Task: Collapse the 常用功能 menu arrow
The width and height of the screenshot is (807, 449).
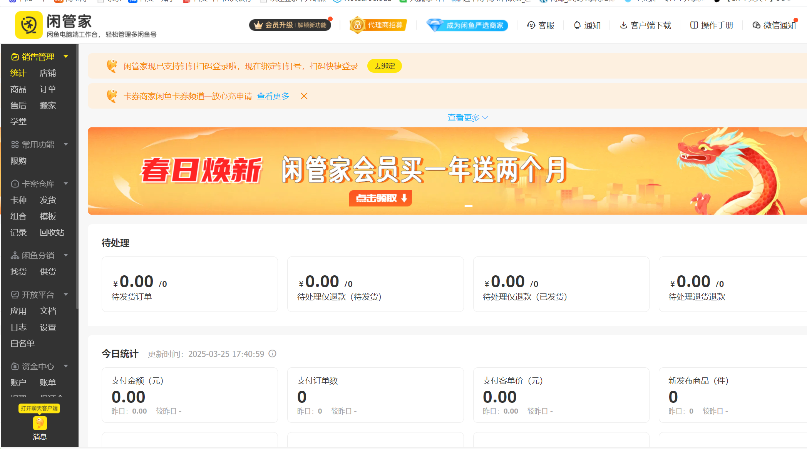Action: [x=66, y=144]
